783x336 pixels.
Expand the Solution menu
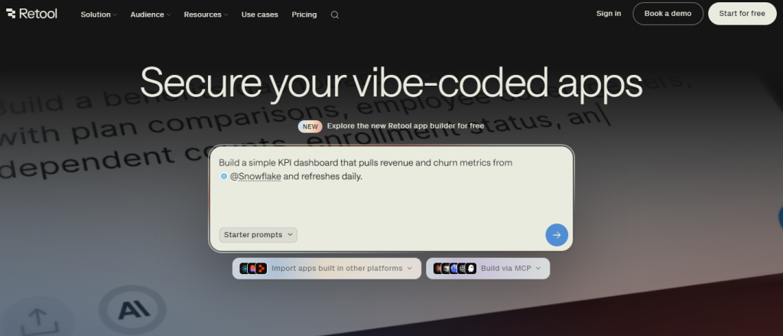pyautogui.click(x=99, y=15)
